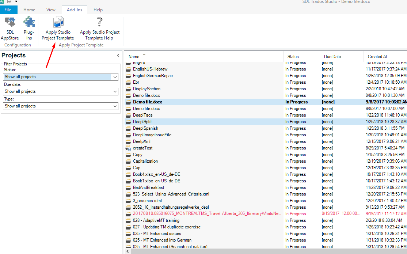Select 025 - MT Enhanced into German
This screenshot has height=254, width=407.
[x=162, y=240]
